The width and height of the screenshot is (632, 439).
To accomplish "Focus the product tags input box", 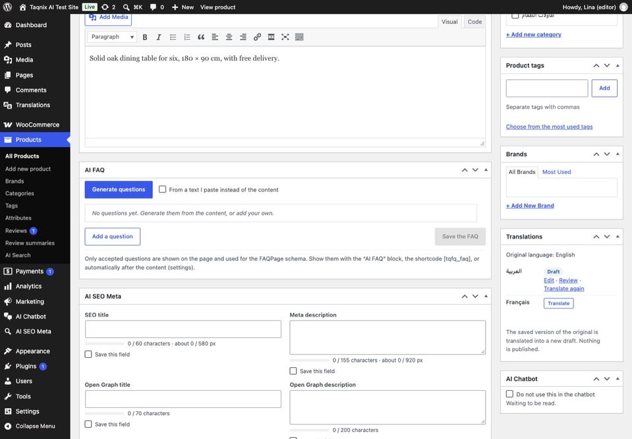I will pos(547,88).
